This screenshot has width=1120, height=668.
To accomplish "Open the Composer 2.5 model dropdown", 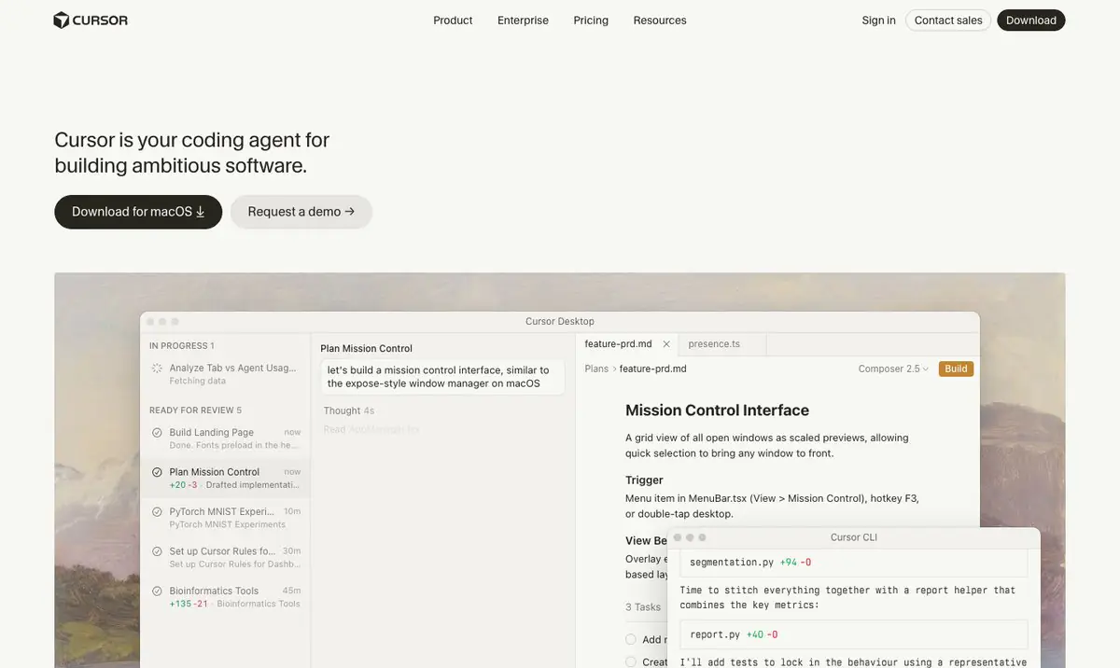I will coord(893,369).
